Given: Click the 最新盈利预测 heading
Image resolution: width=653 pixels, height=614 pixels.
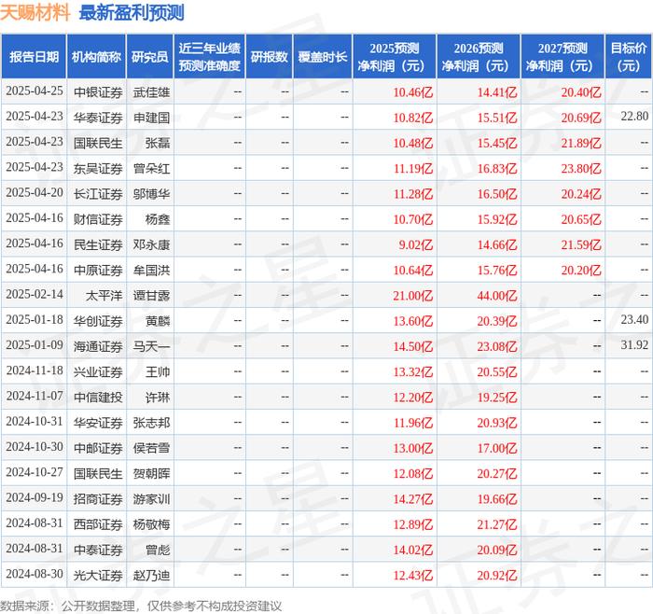Looking at the screenshot, I should click(132, 12).
